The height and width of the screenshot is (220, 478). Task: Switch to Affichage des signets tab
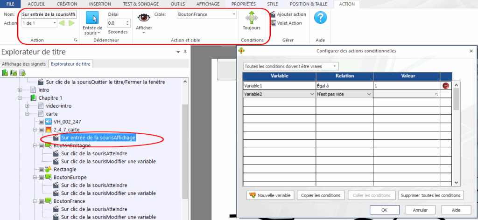[x=24, y=64]
